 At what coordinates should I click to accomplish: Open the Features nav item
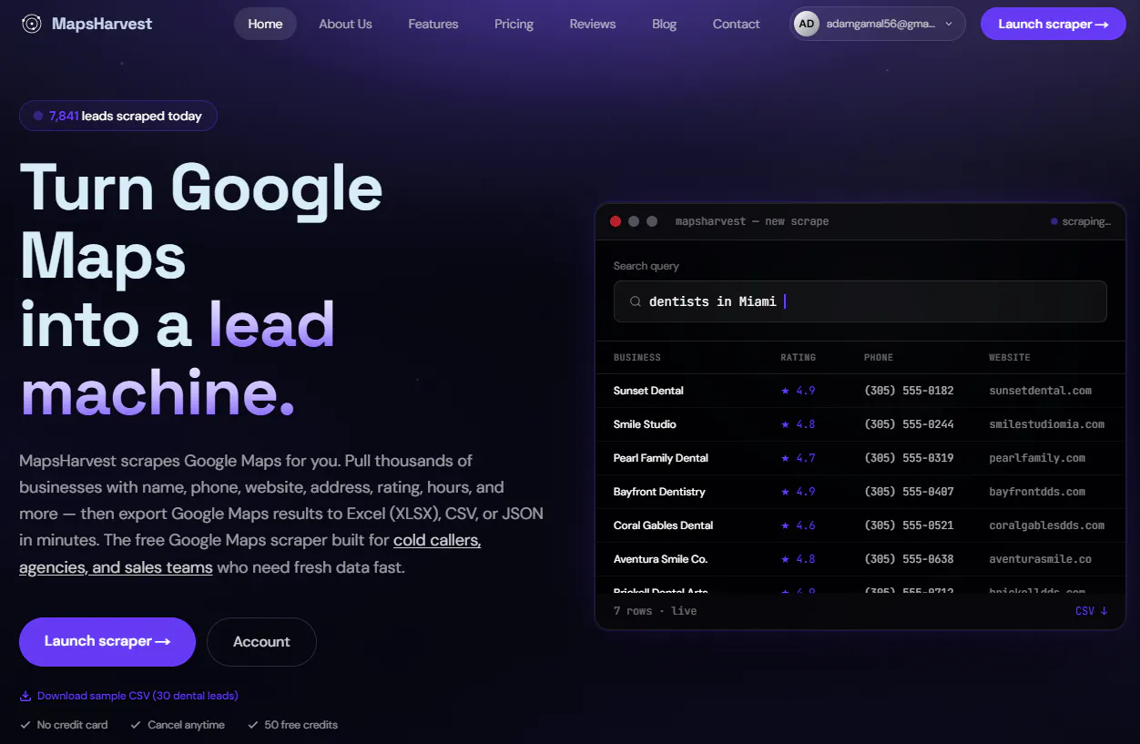pos(433,24)
